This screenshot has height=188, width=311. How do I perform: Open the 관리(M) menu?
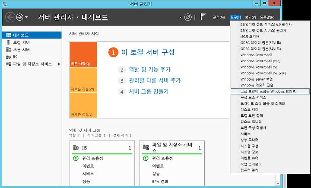219,17
